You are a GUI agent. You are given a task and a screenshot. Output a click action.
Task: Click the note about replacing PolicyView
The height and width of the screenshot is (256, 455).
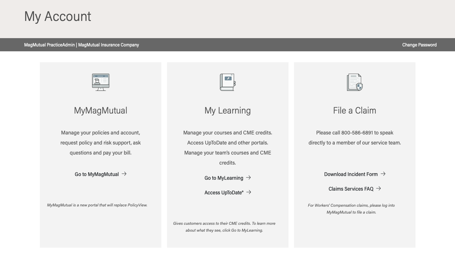coord(97,205)
